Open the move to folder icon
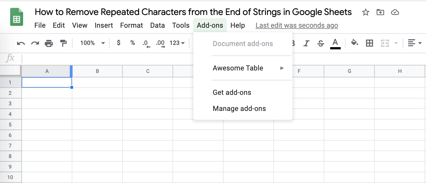Viewport: 426px width, 183px height. point(380,12)
